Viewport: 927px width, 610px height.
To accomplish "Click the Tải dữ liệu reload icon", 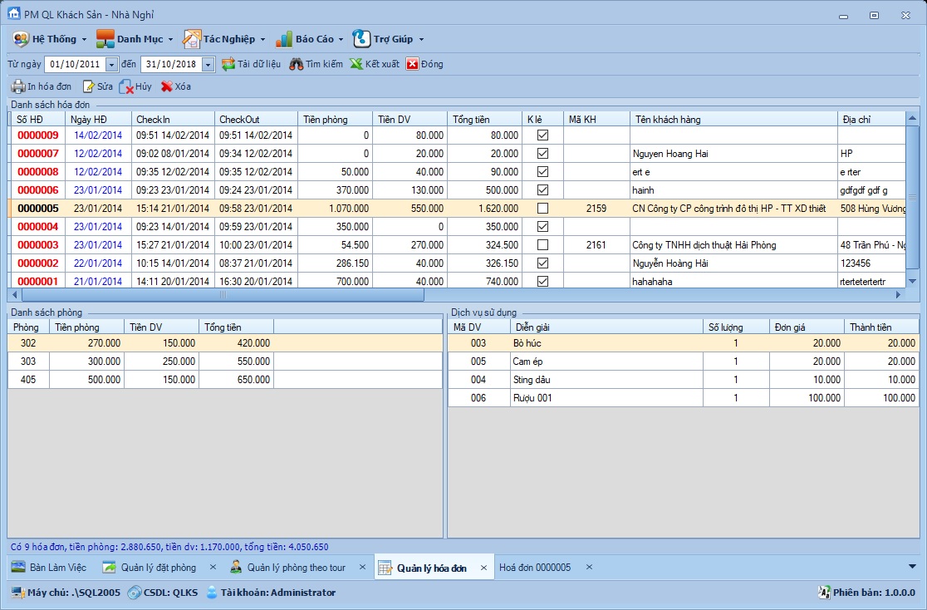I will click(x=228, y=64).
